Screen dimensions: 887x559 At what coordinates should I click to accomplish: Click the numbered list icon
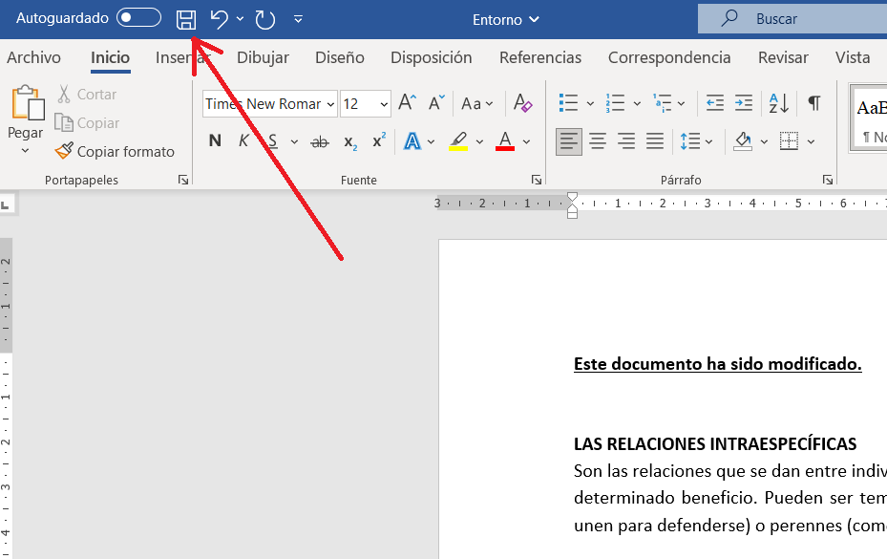tap(615, 103)
